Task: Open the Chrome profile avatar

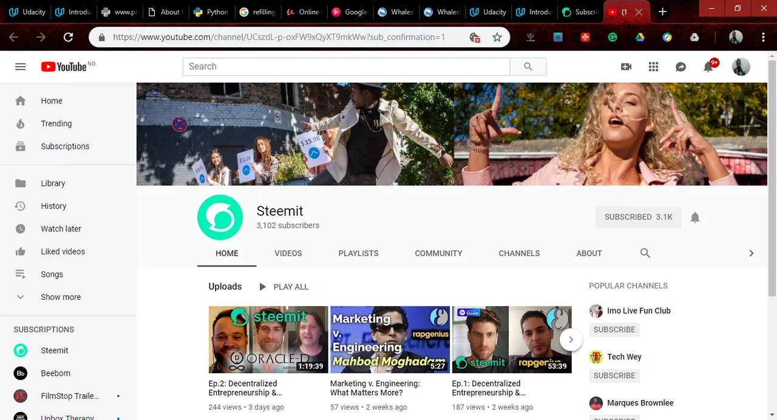Action: pos(736,37)
